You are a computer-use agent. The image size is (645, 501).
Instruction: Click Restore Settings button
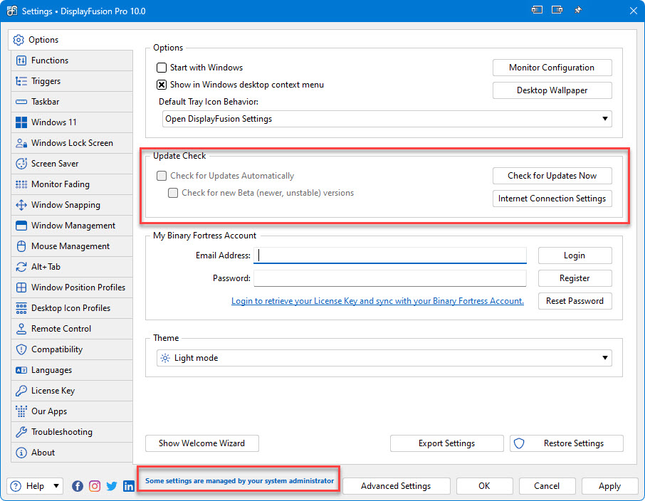[567, 443]
